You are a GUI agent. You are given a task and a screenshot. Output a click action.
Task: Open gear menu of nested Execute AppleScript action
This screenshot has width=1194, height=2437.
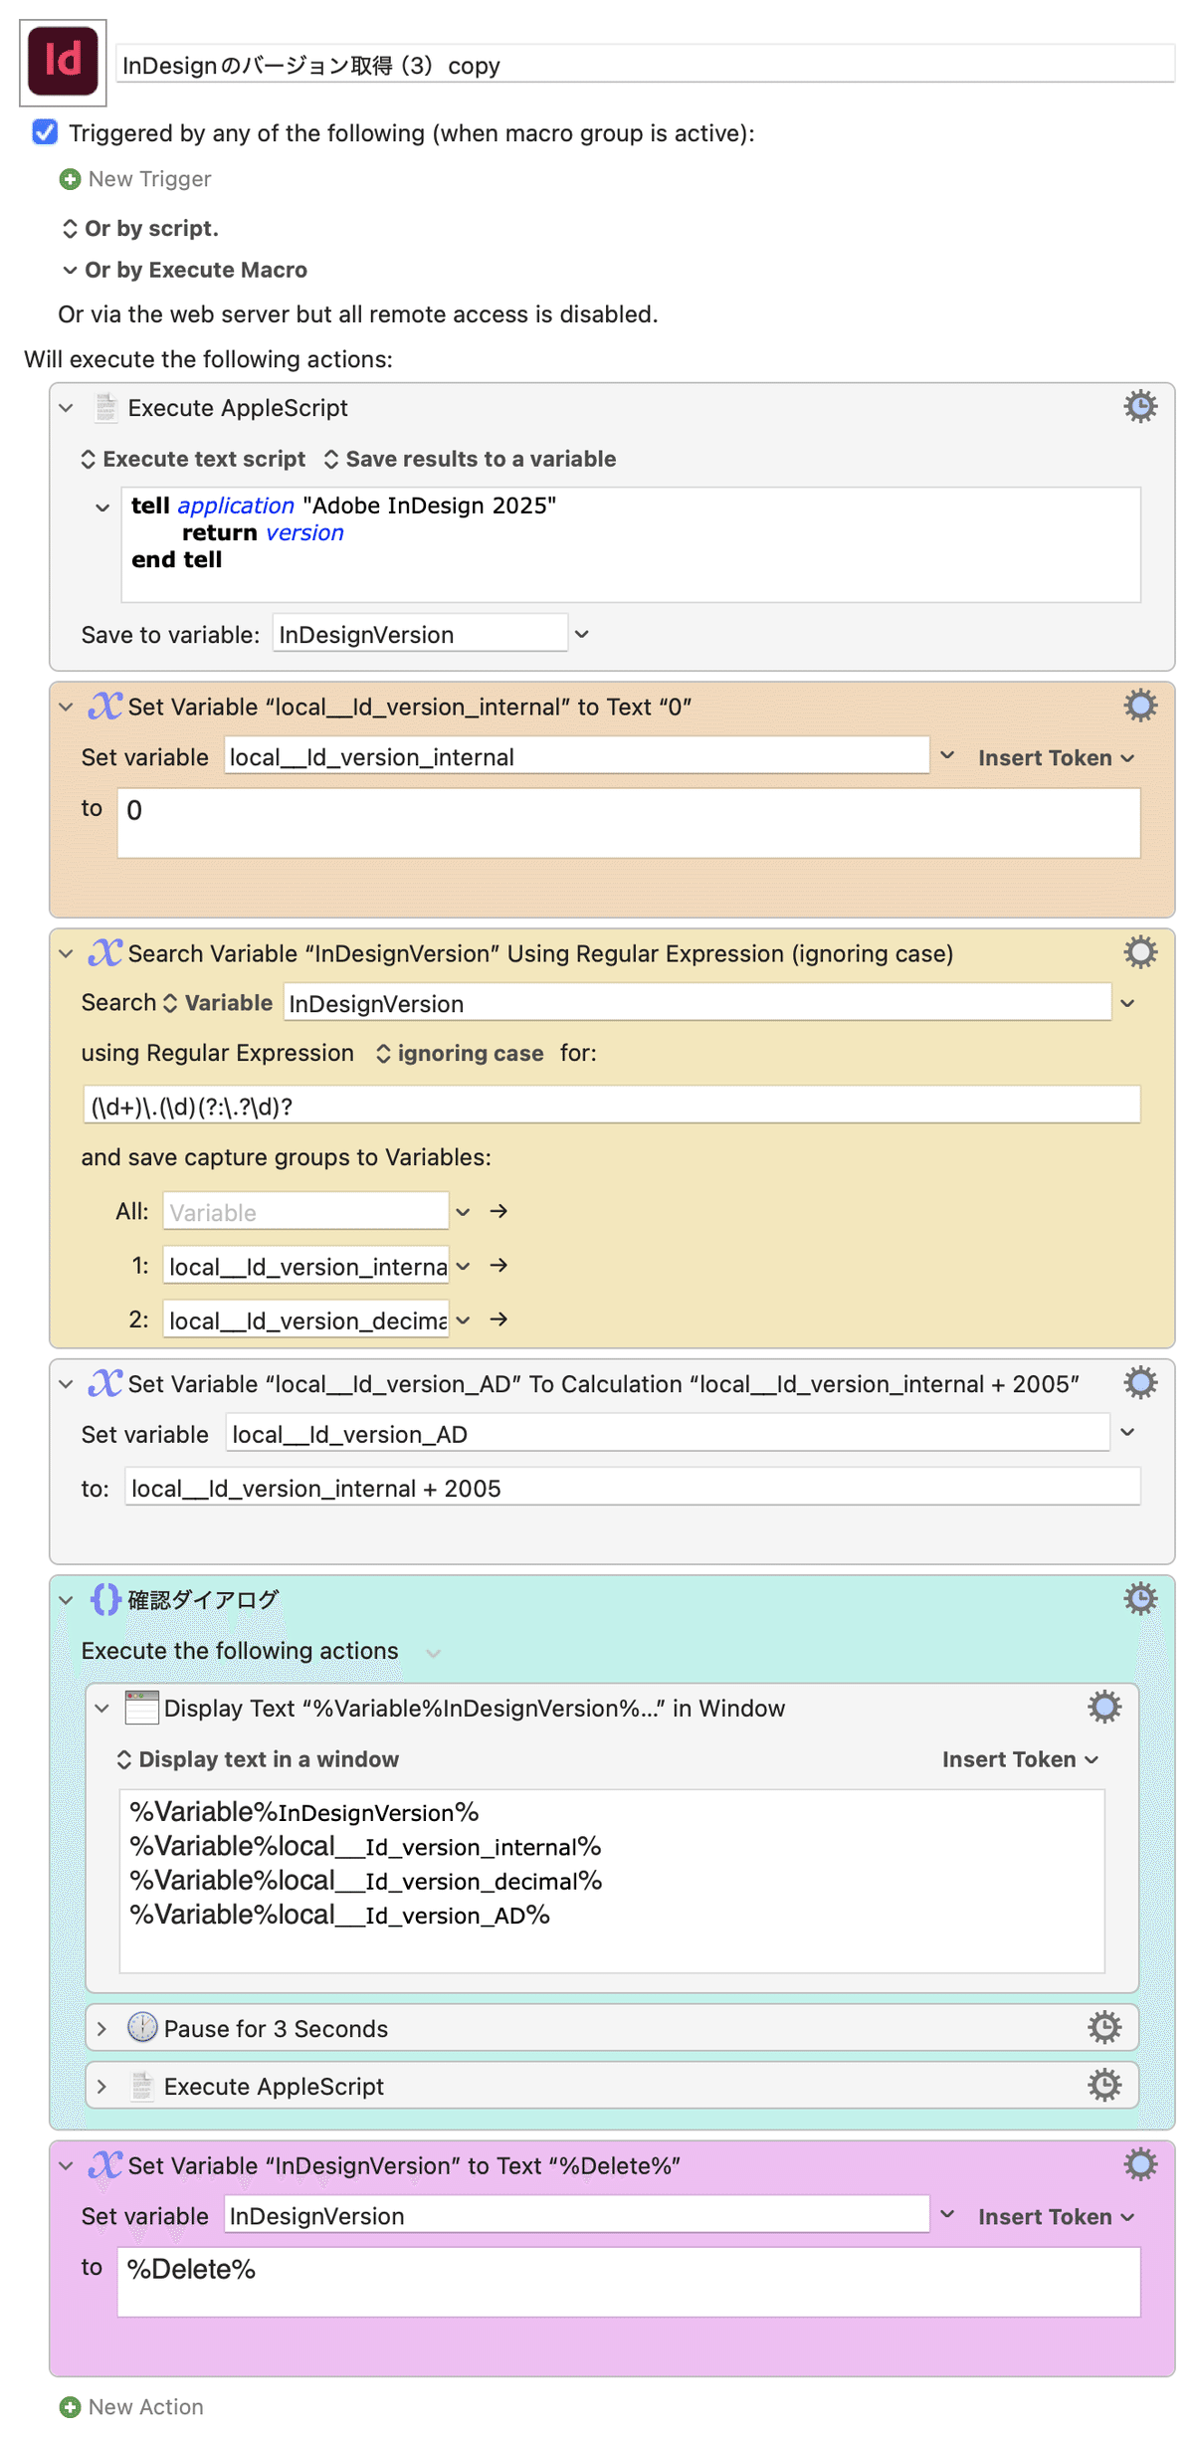[1104, 2085]
